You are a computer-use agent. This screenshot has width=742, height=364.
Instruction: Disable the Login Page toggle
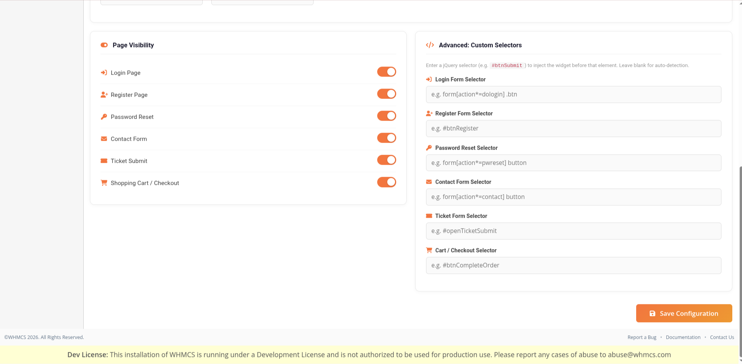(x=386, y=72)
